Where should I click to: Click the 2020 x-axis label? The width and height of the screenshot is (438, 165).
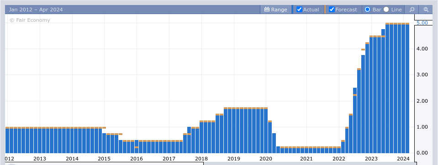click(266, 159)
